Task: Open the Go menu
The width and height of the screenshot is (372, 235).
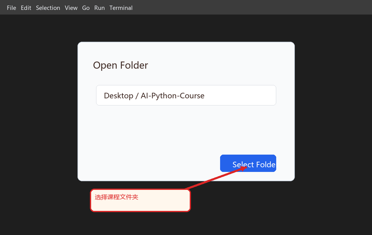Action: click(x=86, y=8)
